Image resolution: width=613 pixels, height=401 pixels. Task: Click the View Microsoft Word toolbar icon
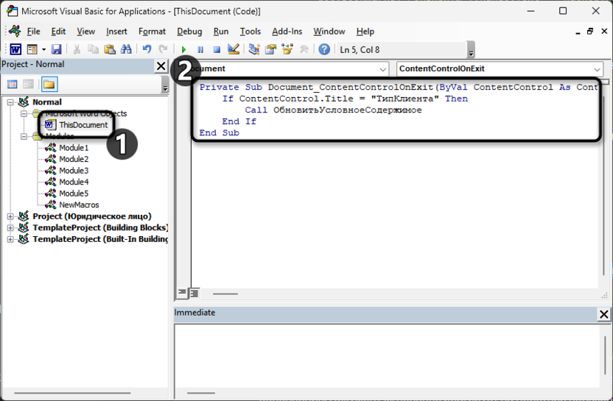point(15,49)
